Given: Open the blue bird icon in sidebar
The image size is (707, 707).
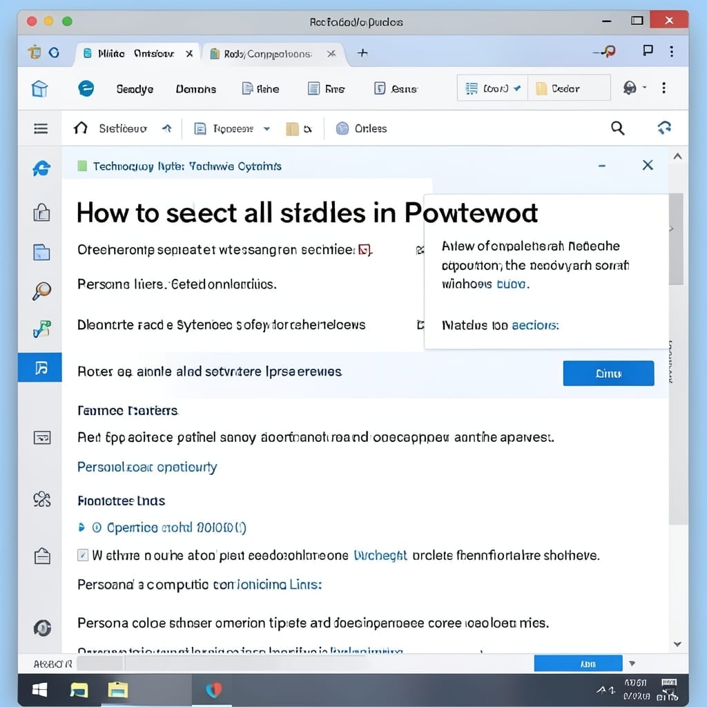Looking at the screenshot, I should [41, 168].
